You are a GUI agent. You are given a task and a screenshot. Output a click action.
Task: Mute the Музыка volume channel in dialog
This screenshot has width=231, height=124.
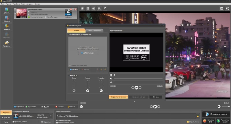tap(87, 91)
